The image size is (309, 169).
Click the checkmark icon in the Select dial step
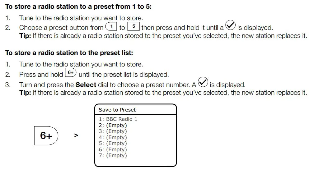click(203, 83)
